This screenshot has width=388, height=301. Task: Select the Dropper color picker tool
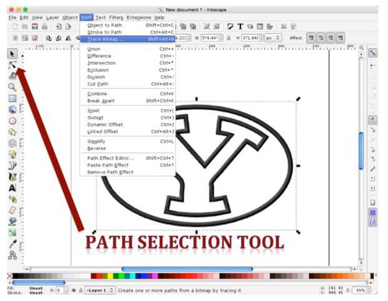(x=13, y=244)
